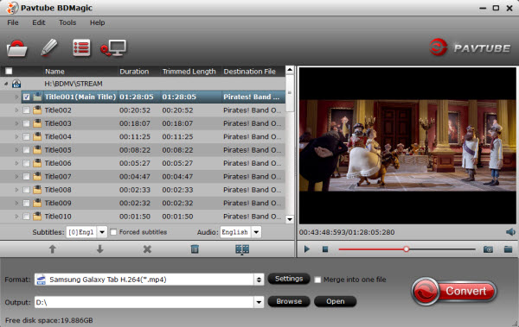This screenshot has height=327, width=519.
Task: Click the playback progress slider handle
Action: [407, 249]
